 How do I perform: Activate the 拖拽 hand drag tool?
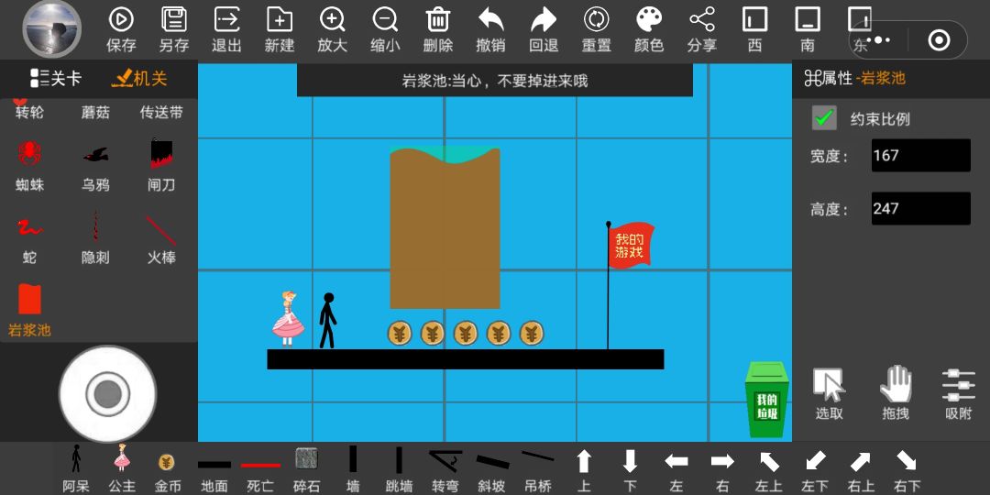pyautogui.click(x=896, y=392)
